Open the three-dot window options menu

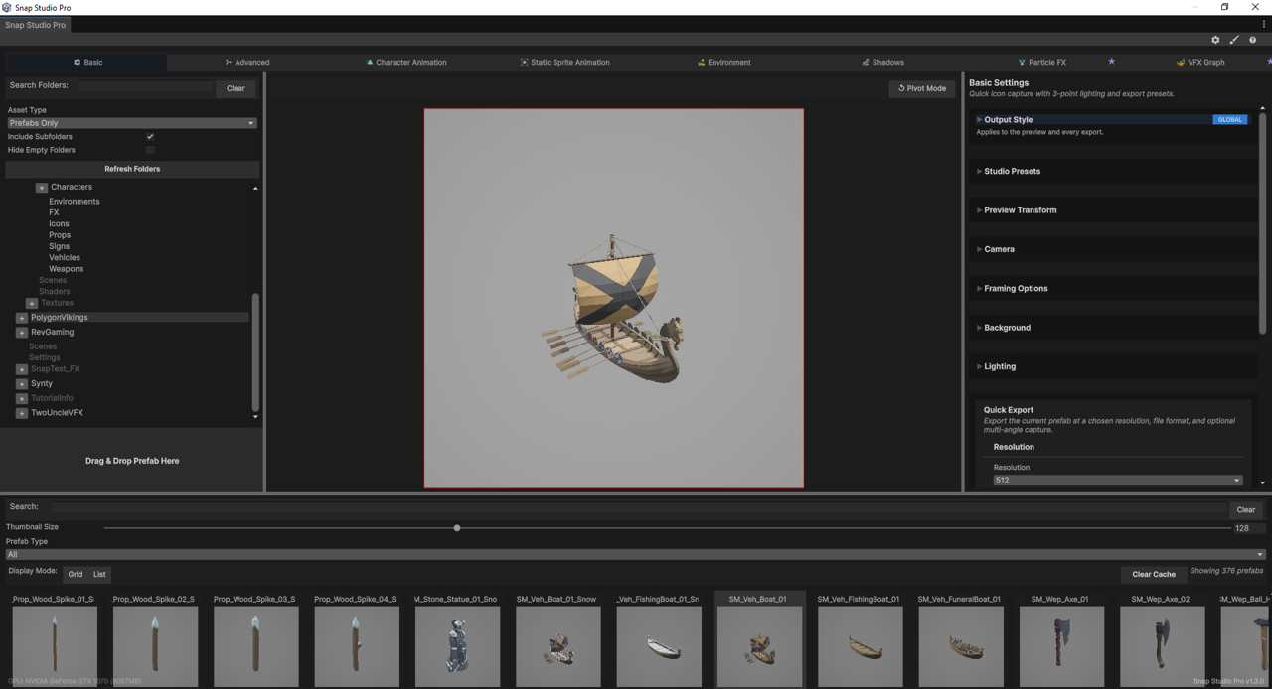click(1264, 24)
